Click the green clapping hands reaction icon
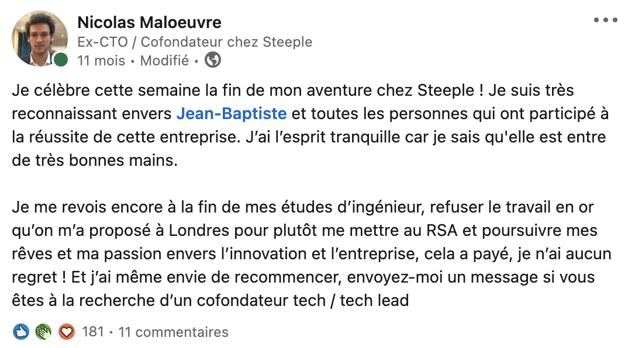Image resolution: width=635 pixels, height=348 pixels. (x=43, y=332)
